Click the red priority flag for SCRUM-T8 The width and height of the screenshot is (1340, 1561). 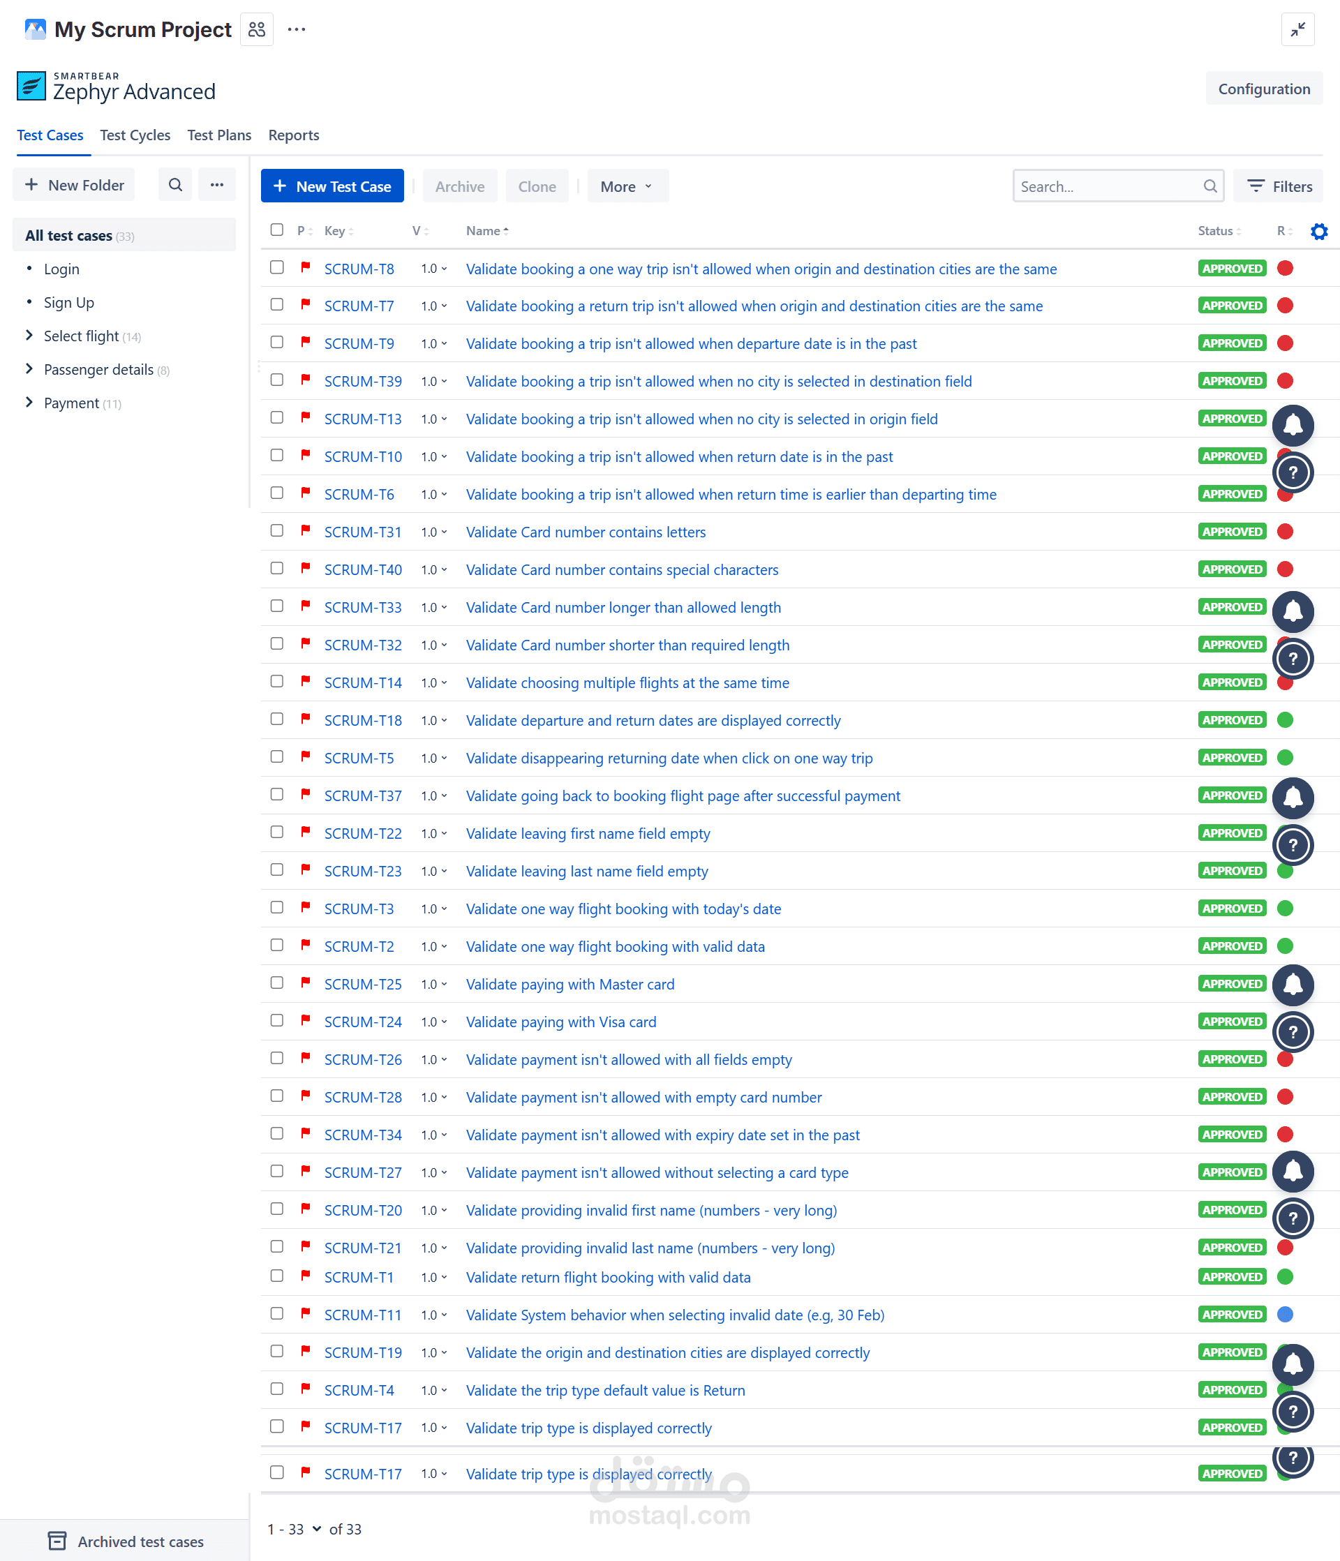pyautogui.click(x=305, y=267)
